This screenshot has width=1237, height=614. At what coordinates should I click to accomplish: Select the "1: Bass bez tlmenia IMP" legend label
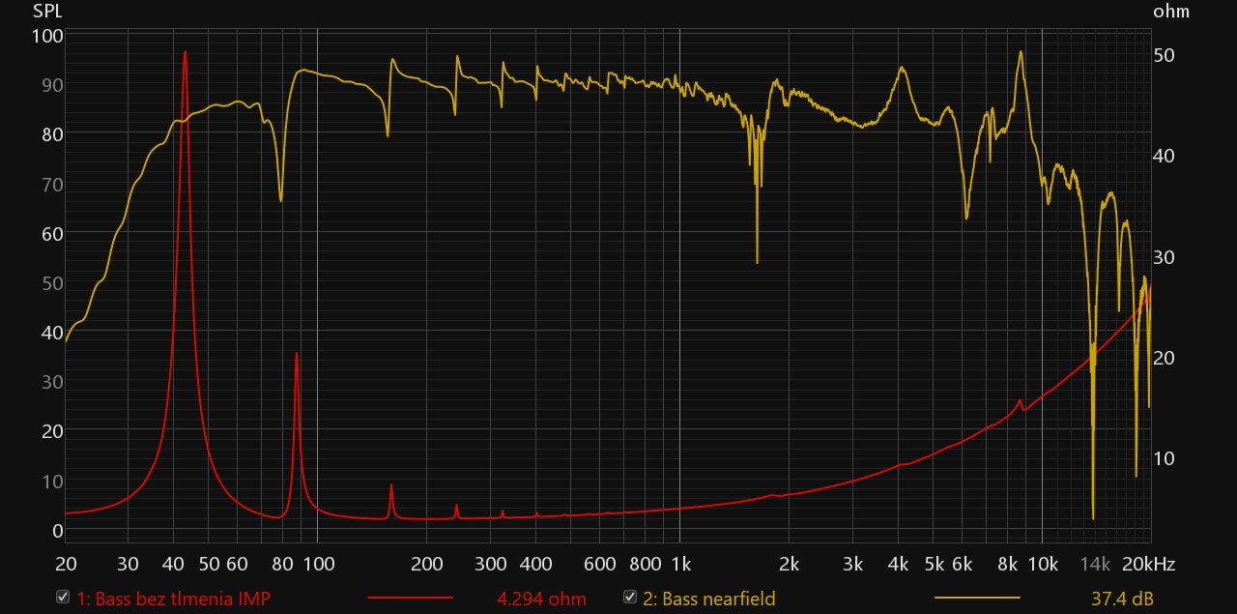pyautogui.click(x=173, y=599)
